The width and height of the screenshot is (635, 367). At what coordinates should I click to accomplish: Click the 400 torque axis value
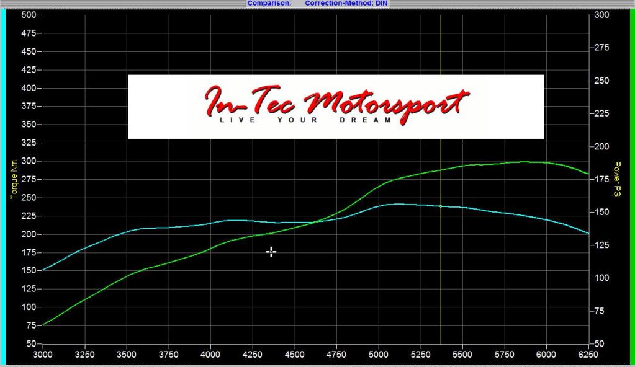pos(29,88)
